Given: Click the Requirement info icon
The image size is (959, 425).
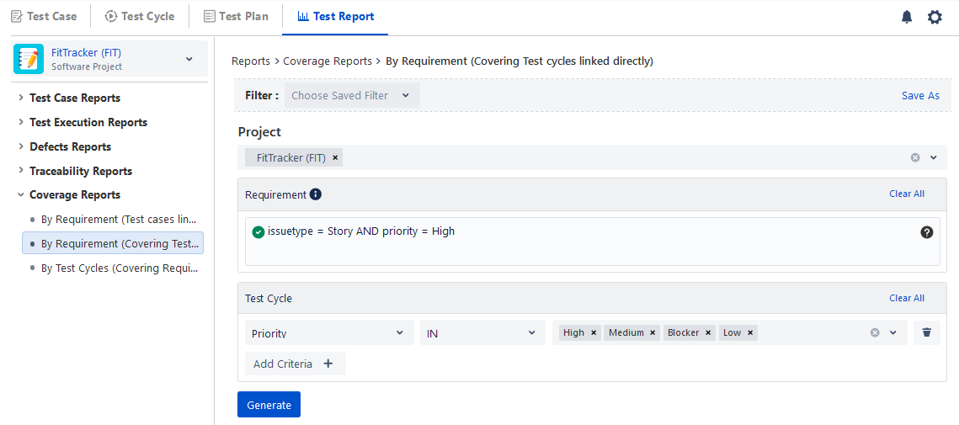Looking at the screenshot, I should (x=316, y=194).
